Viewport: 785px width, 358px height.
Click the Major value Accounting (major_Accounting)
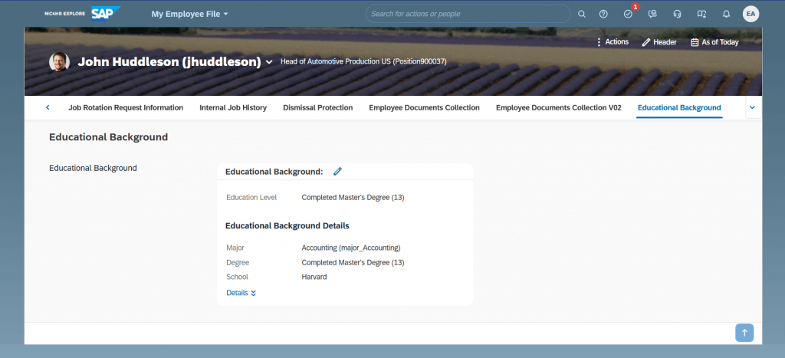point(351,248)
